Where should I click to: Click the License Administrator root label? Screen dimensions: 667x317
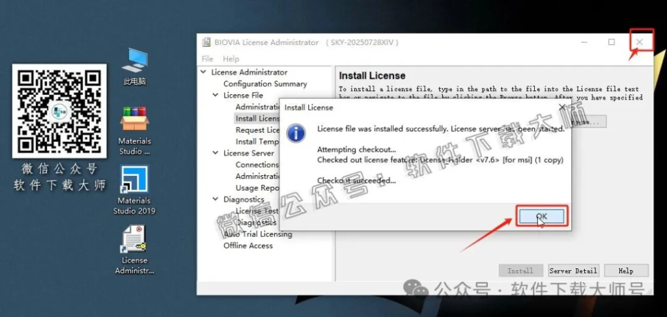(x=249, y=72)
